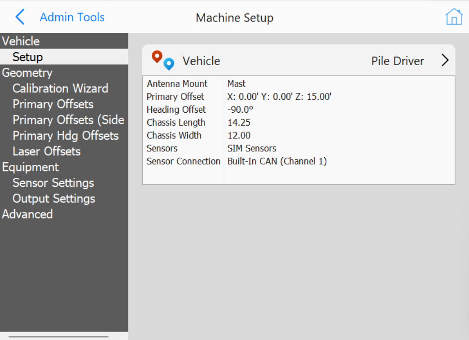Click the Heading Offset label
This screenshot has width=469, height=340.
pos(176,110)
